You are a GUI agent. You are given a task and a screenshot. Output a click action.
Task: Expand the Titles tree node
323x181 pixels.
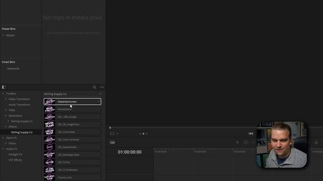[x=6, y=110]
